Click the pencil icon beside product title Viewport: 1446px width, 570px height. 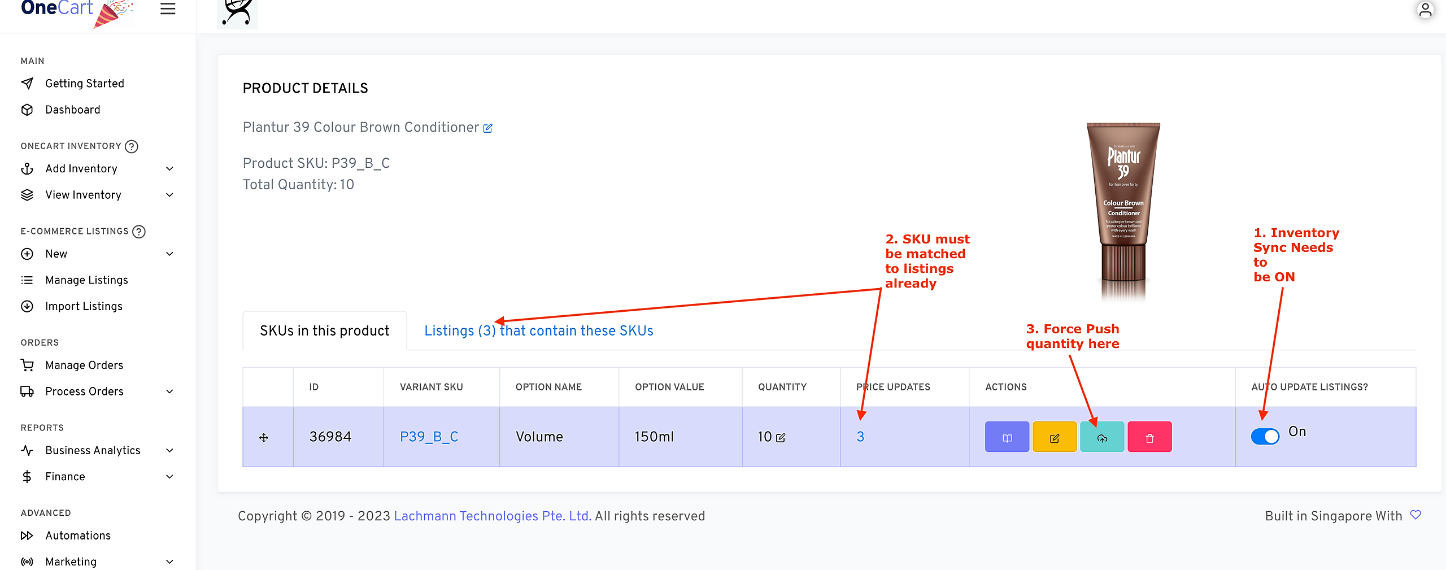click(x=488, y=128)
